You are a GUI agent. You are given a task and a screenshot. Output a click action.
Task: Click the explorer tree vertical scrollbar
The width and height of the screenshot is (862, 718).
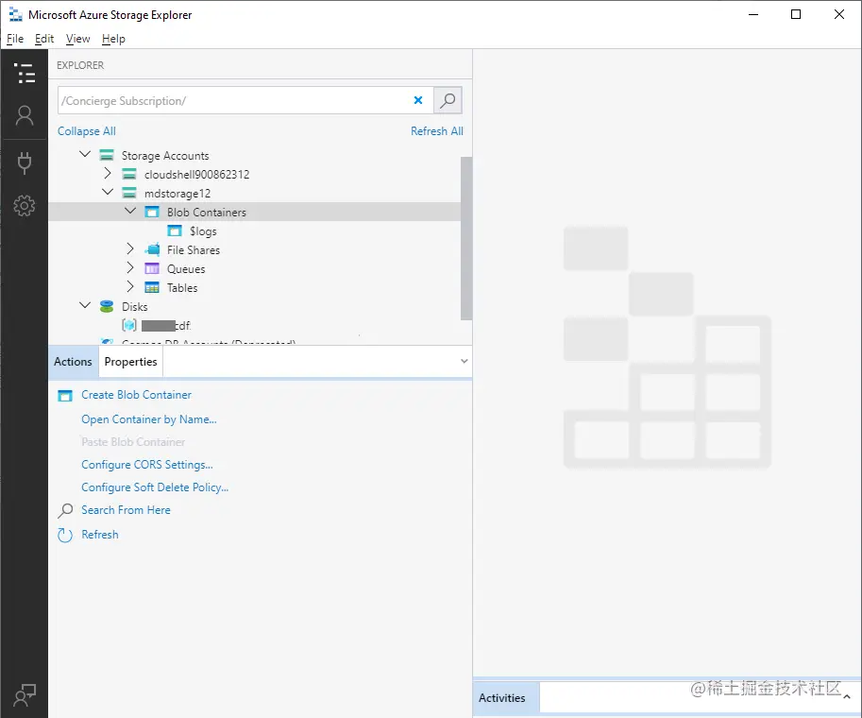(466, 238)
